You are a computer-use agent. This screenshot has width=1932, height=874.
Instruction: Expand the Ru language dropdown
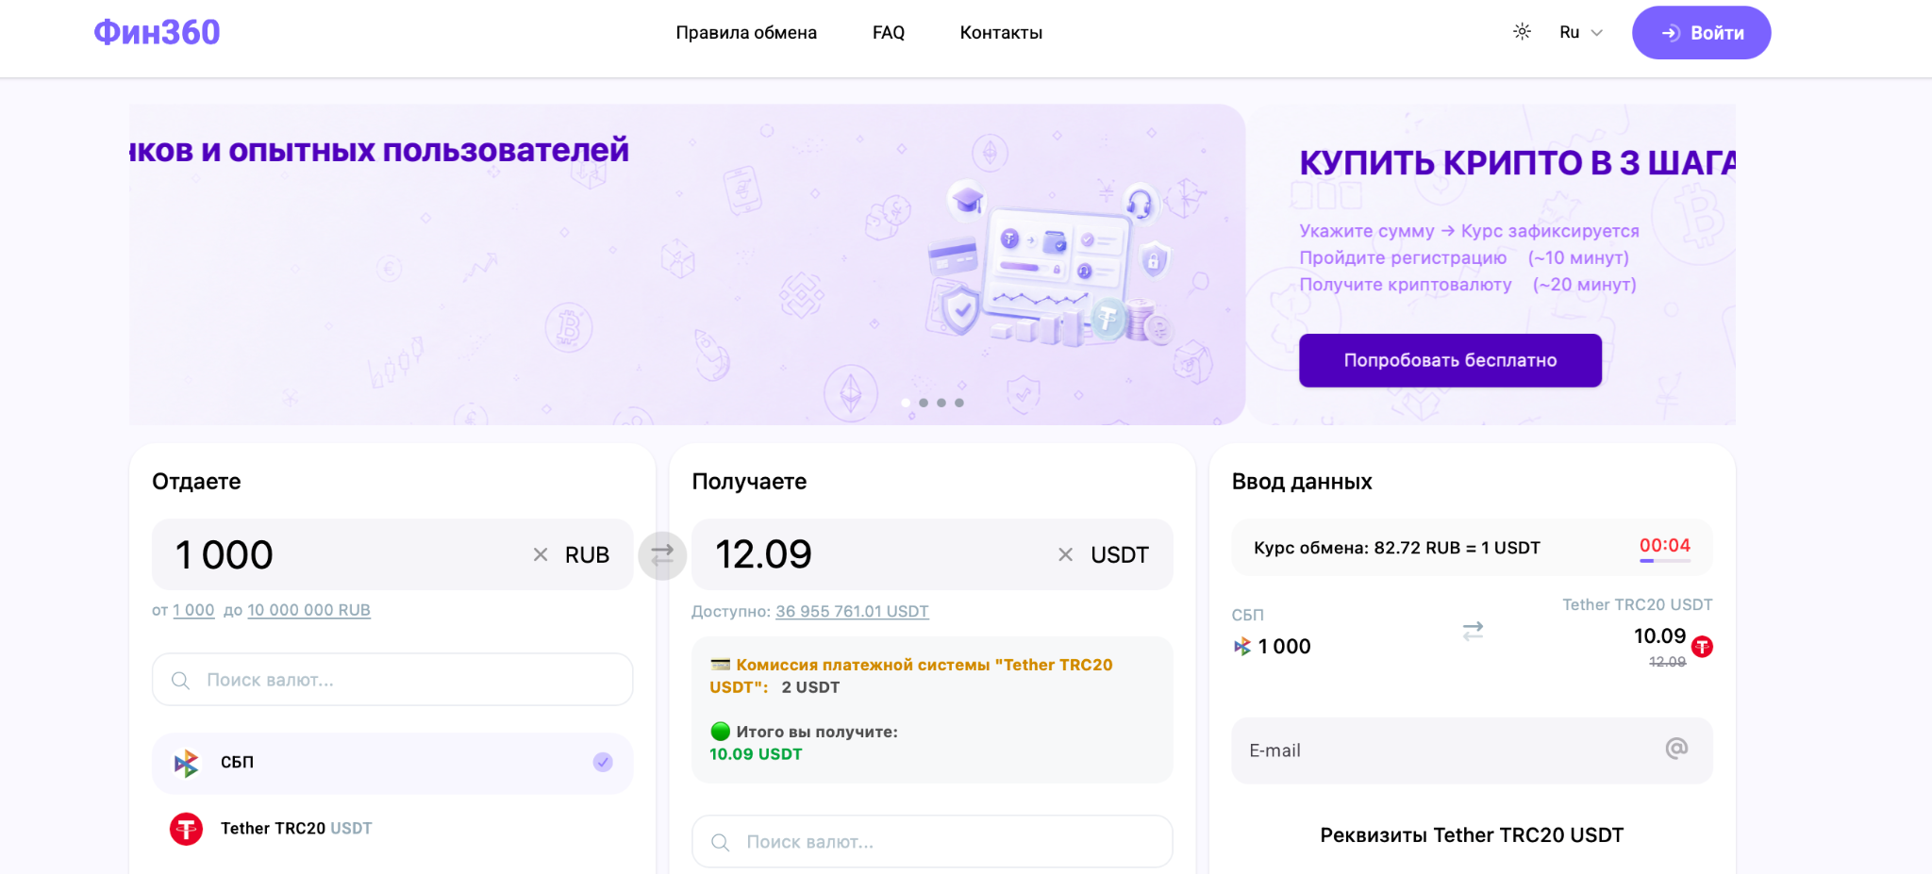coord(1581,32)
